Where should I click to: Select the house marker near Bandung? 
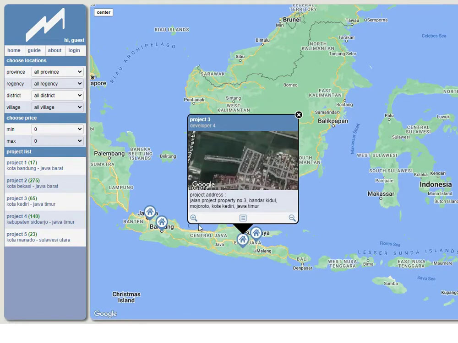(162, 223)
